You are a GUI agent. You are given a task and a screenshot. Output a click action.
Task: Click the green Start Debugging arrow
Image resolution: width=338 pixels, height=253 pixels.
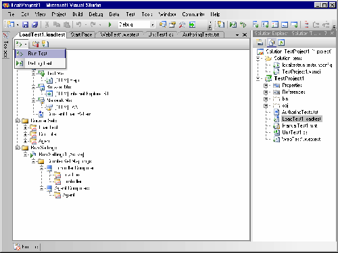[x=110, y=24]
